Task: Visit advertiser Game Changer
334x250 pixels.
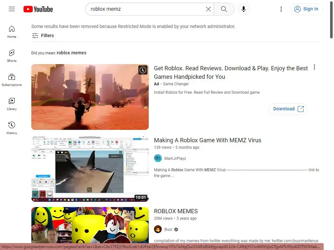Action: (176, 84)
